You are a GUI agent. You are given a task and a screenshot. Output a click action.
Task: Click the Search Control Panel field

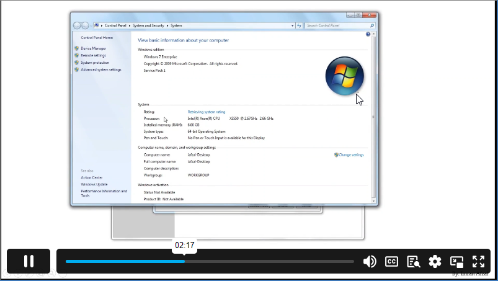[x=337, y=25]
